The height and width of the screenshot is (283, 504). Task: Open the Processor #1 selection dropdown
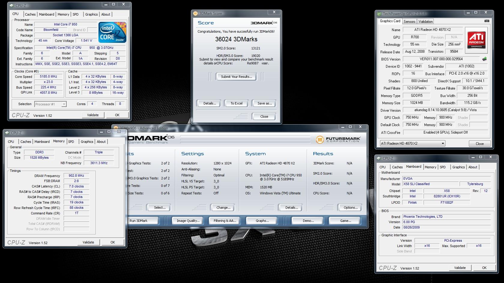point(50,104)
